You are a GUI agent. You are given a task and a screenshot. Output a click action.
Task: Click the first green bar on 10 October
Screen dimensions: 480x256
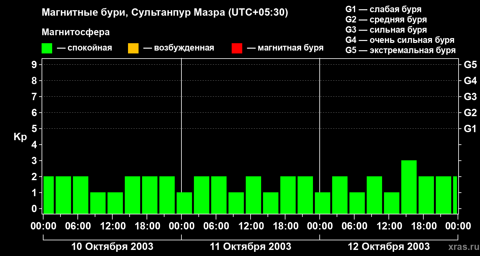[49, 195]
